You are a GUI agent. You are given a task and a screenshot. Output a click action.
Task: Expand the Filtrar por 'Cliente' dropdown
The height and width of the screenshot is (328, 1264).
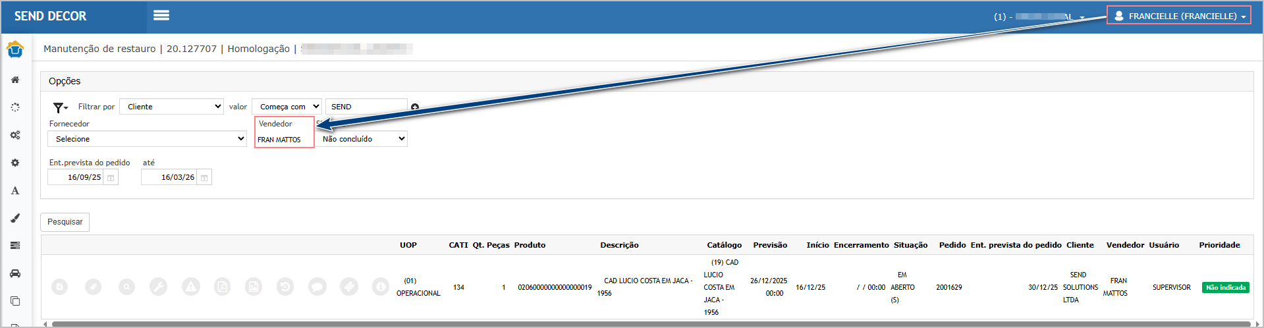coord(171,107)
